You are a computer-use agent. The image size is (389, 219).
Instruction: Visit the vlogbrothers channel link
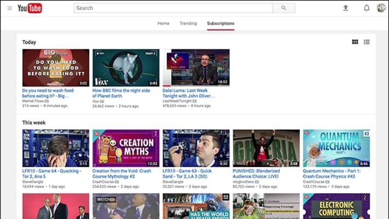pos(245,182)
